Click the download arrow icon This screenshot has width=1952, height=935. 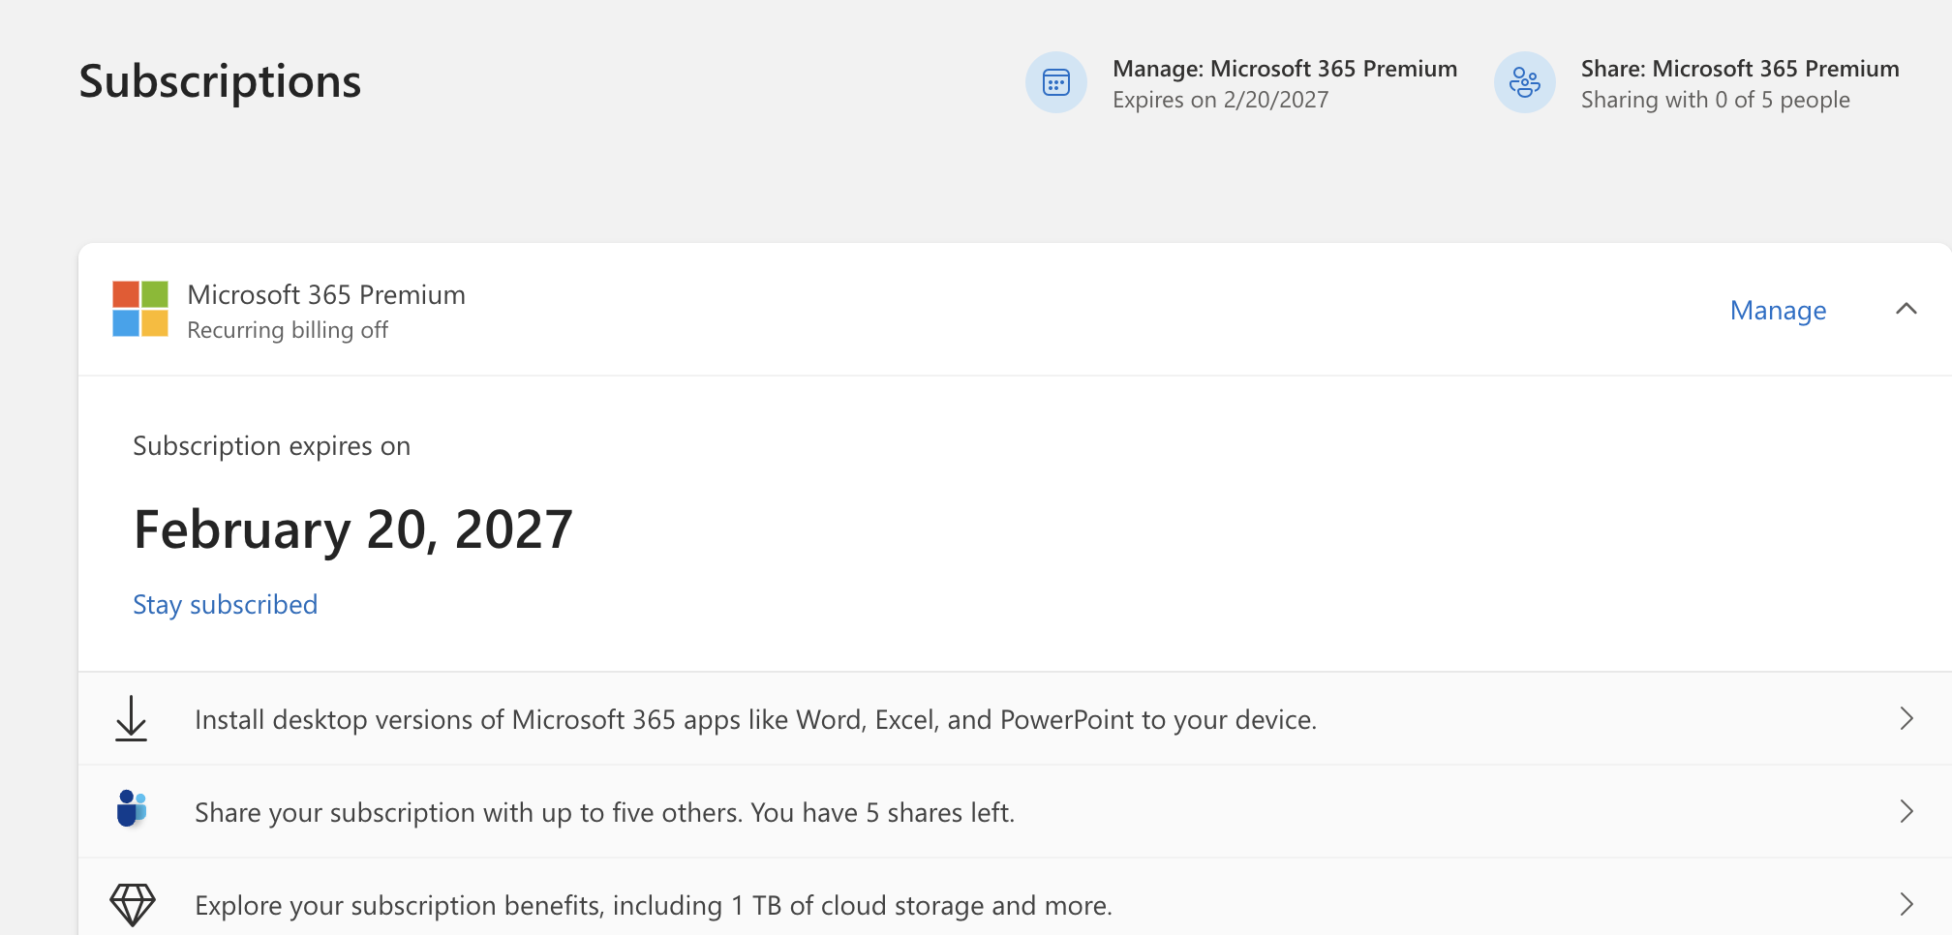coord(131,719)
